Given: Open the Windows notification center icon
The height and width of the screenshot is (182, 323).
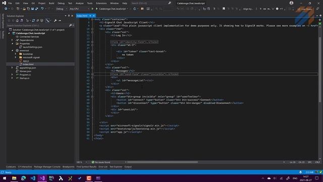Looking at the screenshot, I should click(317, 178).
